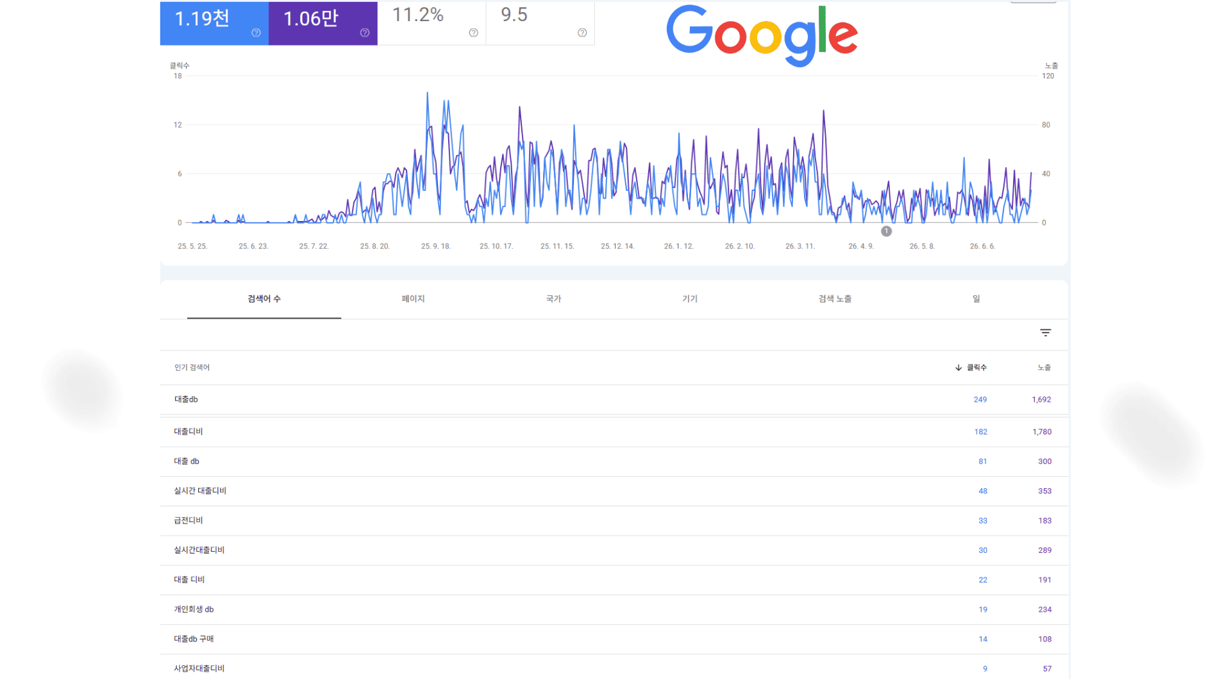The image size is (1231, 692).
Task: Click impressions value 183
Action: tap(1045, 521)
